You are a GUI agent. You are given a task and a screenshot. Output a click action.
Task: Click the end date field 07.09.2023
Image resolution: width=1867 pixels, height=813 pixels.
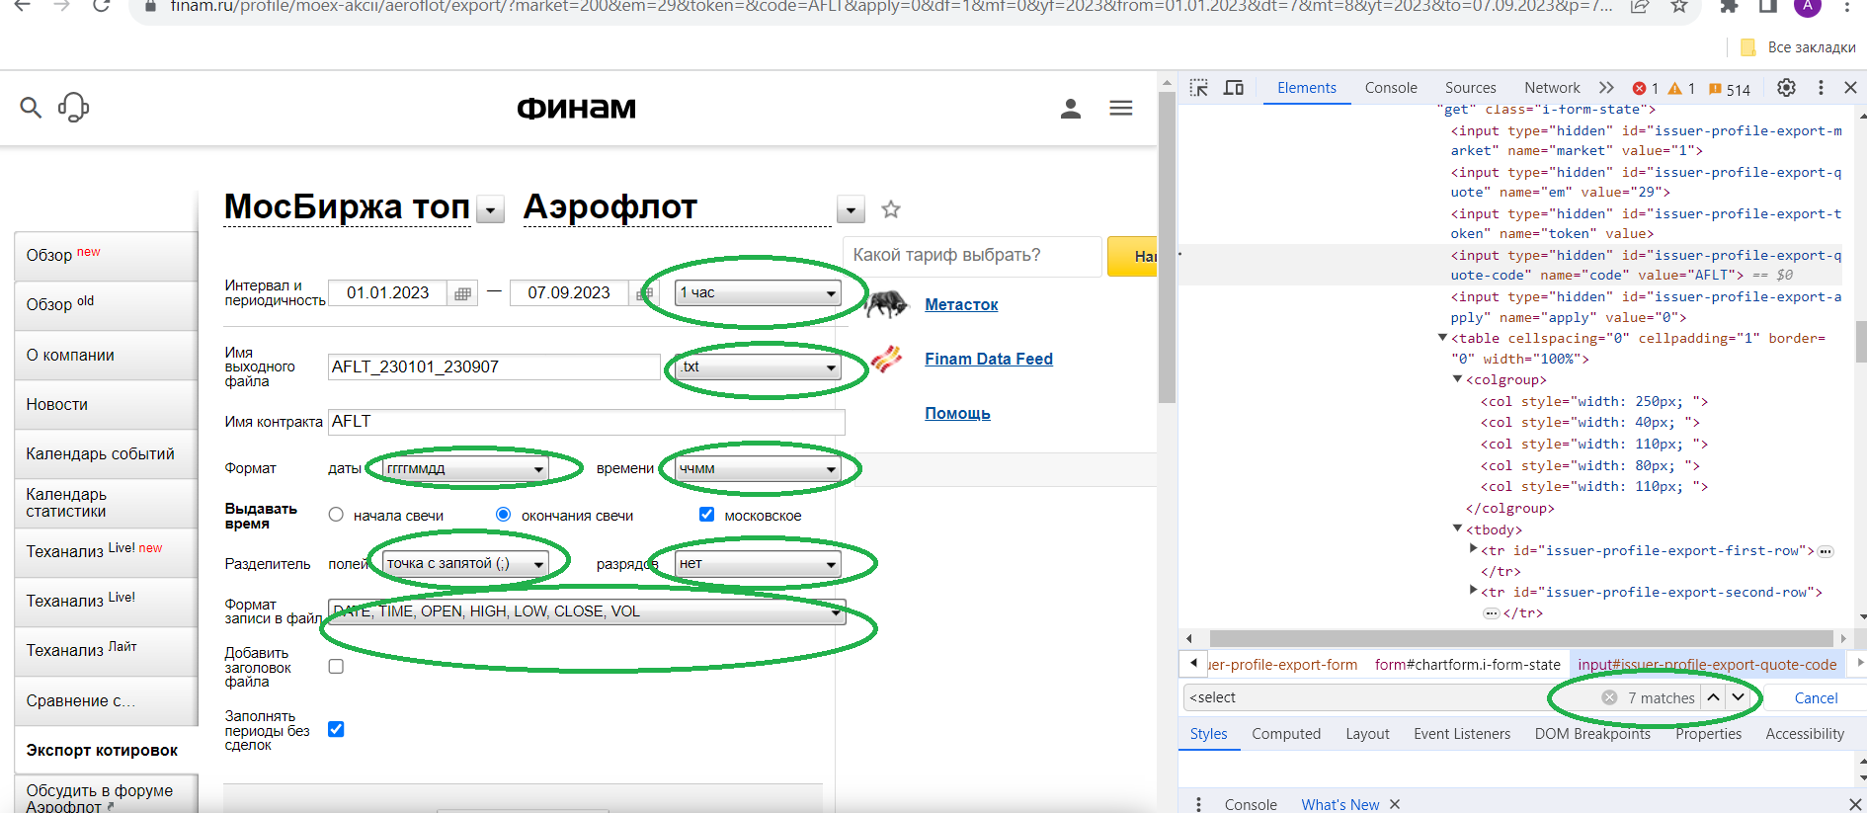click(569, 293)
